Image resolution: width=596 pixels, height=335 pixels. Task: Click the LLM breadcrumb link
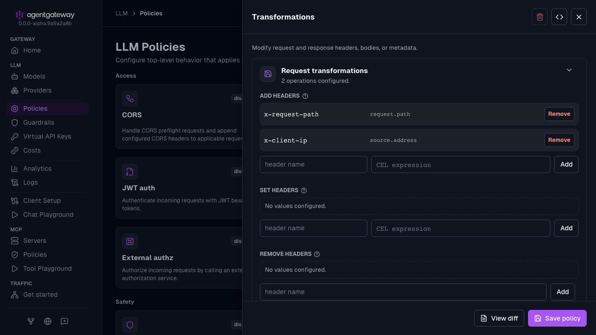click(x=122, y=13)
